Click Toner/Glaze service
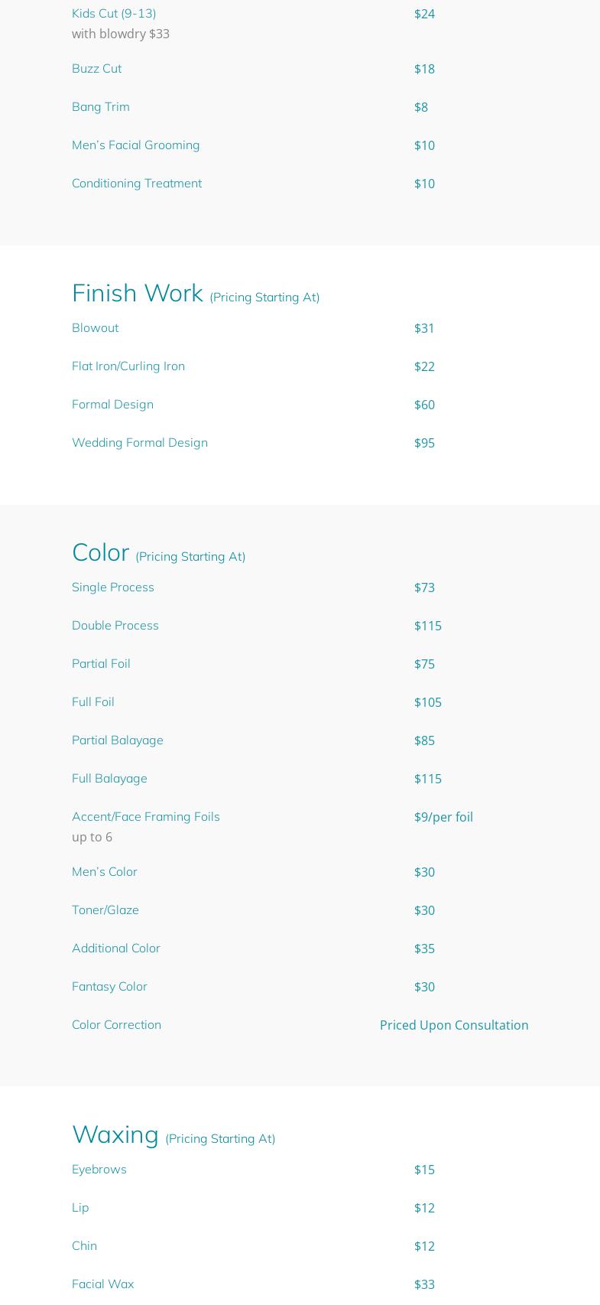This screenshot has width=600, height=1305. (x=105, y=910)
